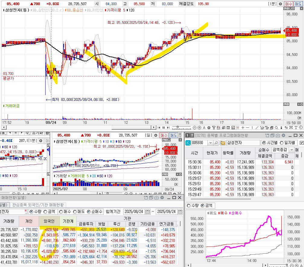Image resolution: width=304 pixels, height=267 pixels.
Task: Select the crosshair plus tool in chart toolbar
Action: (243, 127)
